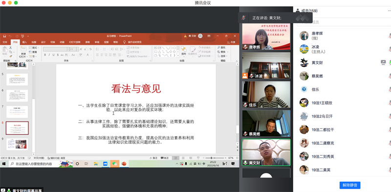
Task: Click the 解除静音 unmute button
Action: tap(349, 185)
